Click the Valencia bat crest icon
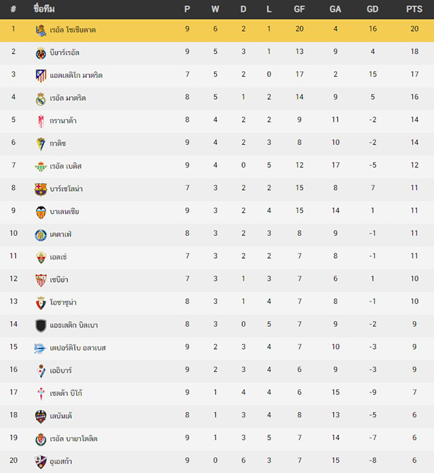Screen dimensions: 434x473 pos(41,212)
